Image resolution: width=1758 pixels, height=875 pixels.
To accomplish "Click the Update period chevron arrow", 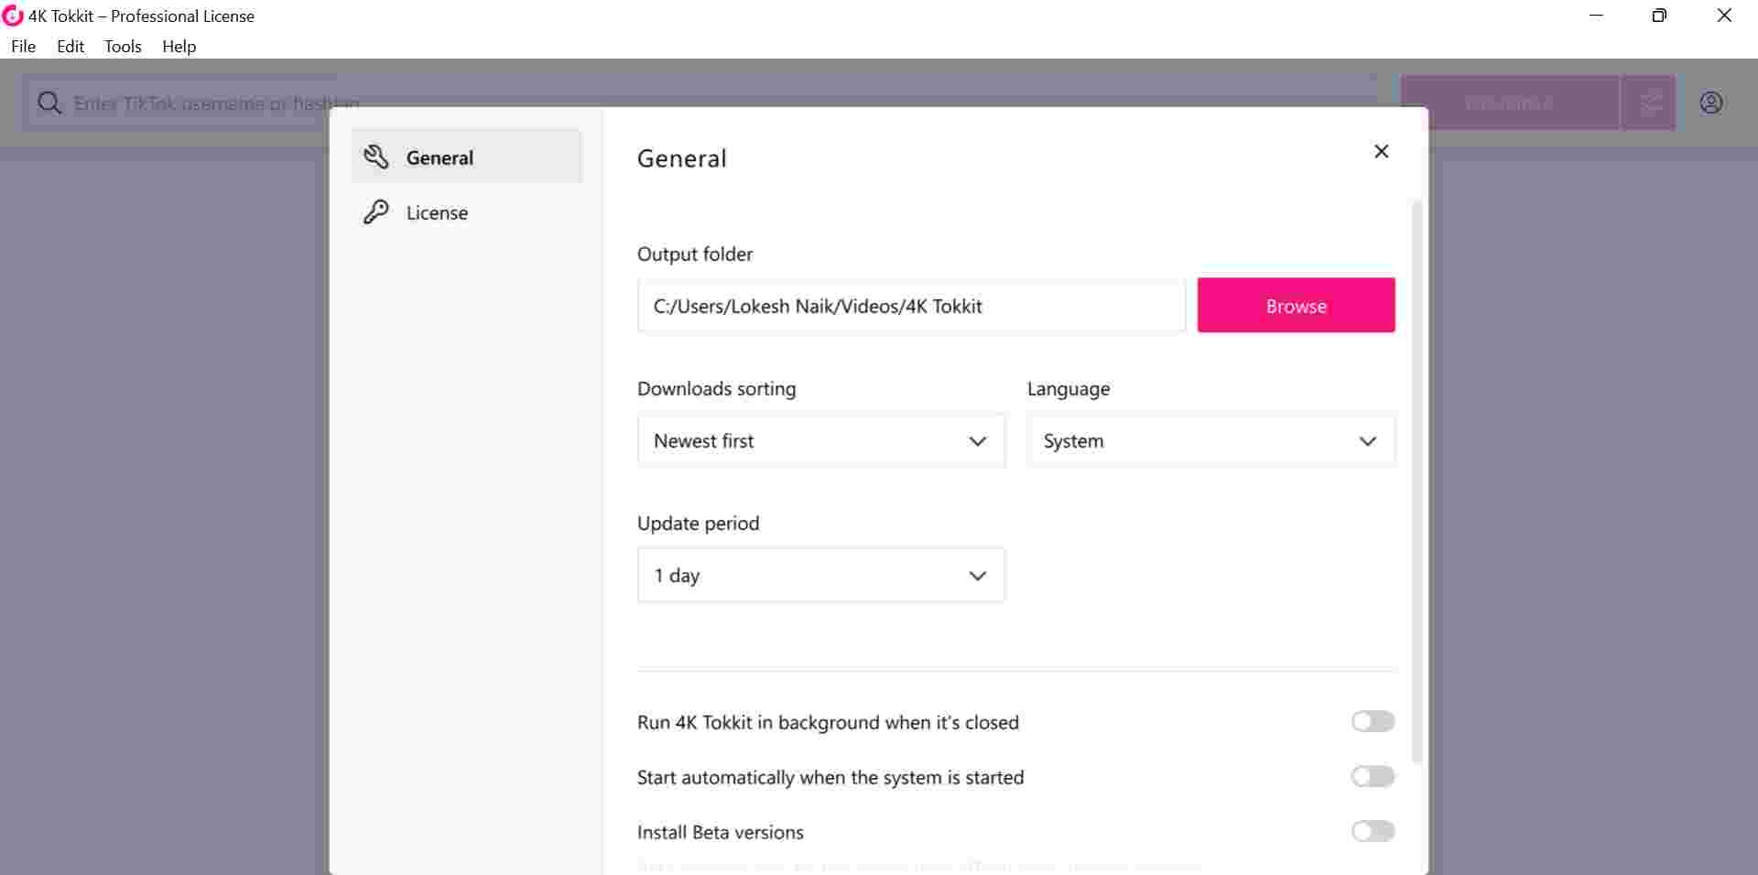I will pos(978,576).
